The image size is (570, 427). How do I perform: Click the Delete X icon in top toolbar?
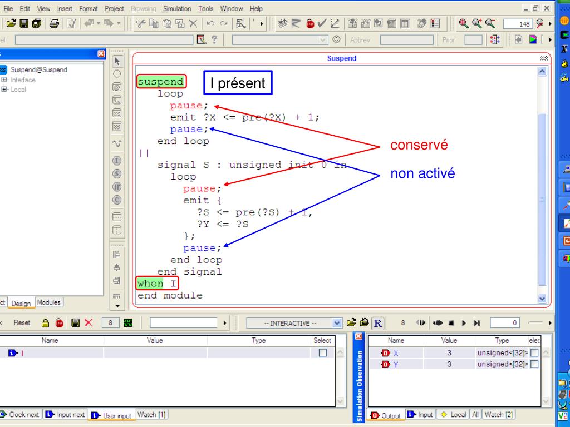[x=193, y=23]
